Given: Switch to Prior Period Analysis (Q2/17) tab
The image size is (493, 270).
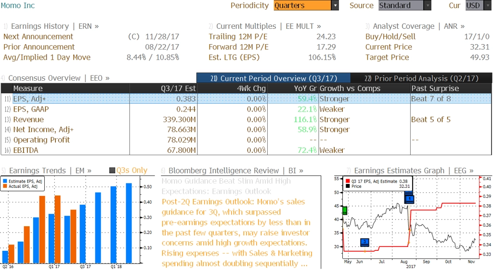Looking at the screenshot, I should pos(421,78).
